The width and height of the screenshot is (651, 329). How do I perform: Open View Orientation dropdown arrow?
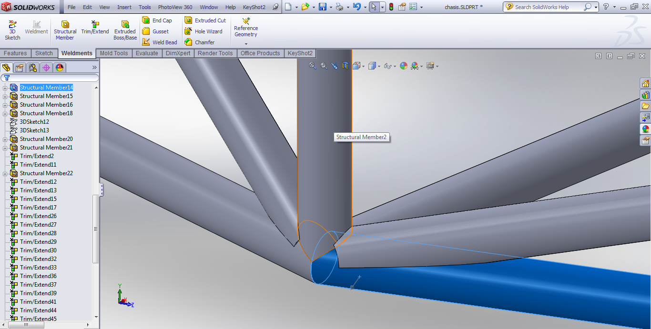pyautogui.click(x=364, y=66)
